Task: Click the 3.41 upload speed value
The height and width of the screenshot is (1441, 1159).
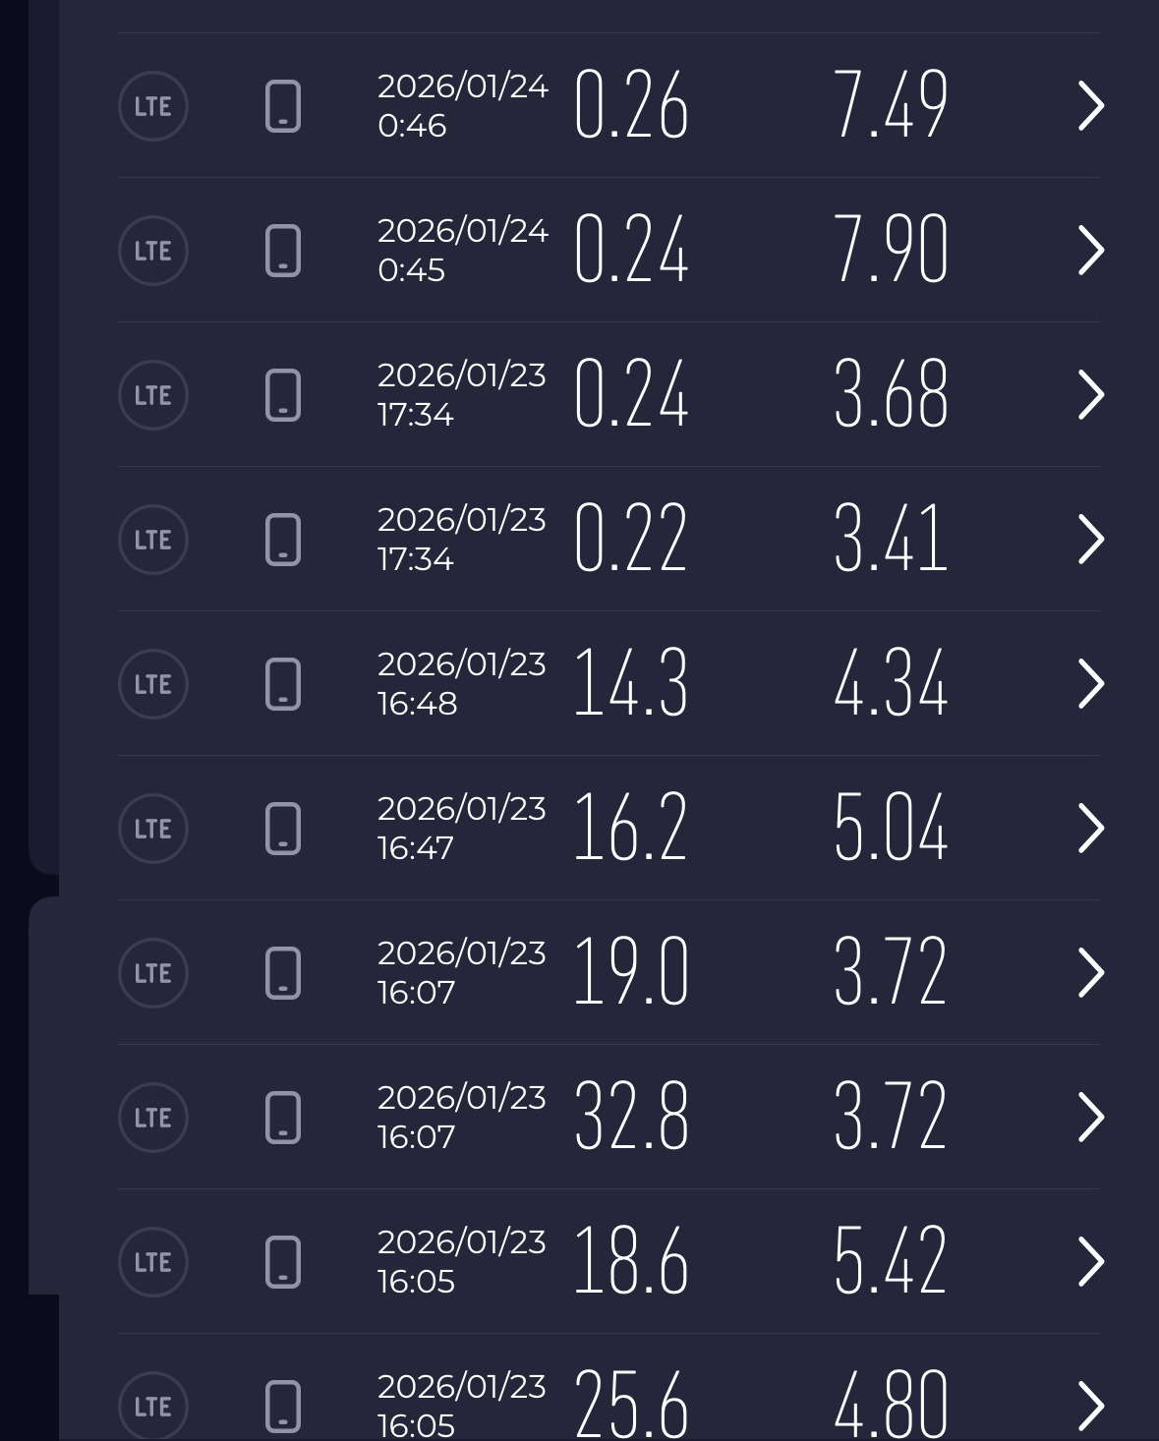Action: coord(891,540)
